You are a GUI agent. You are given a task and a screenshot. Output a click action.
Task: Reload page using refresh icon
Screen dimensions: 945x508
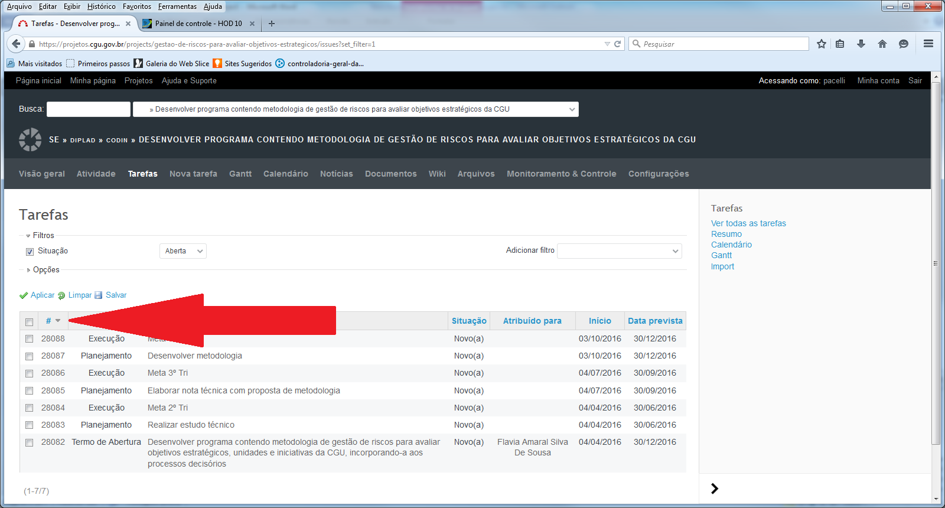[618, 44]
